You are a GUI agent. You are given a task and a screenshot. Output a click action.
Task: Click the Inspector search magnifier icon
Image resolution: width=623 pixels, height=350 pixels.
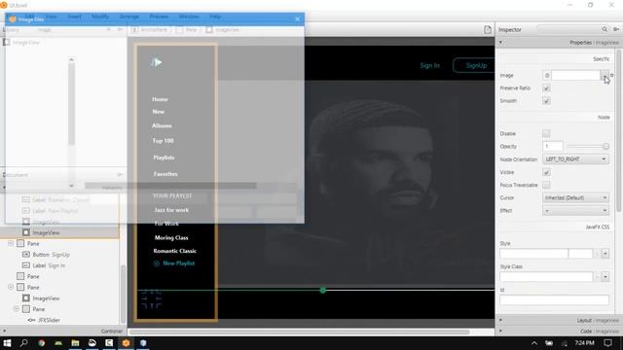click(605, 29)
